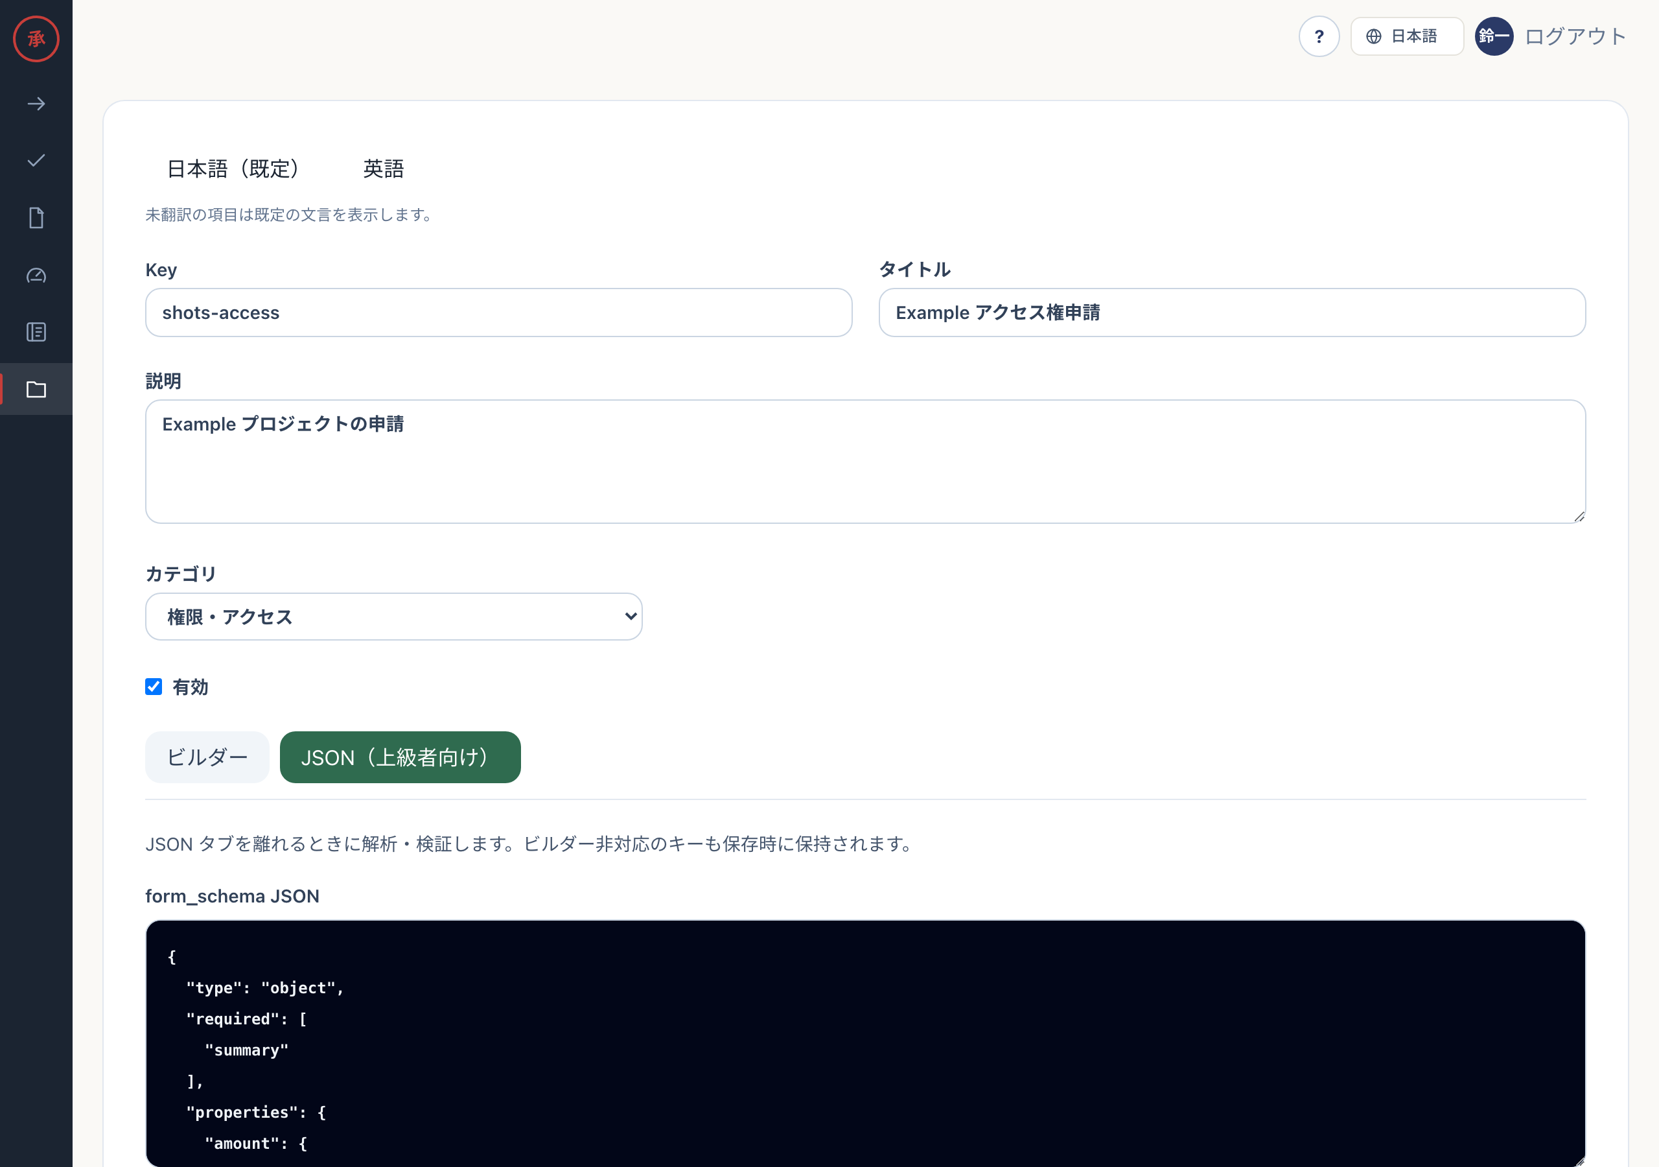Click inside the form_schema JSON editor

point(866,1043)
